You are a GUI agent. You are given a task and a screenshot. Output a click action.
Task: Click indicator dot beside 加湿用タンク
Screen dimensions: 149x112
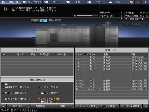[39, 102]
